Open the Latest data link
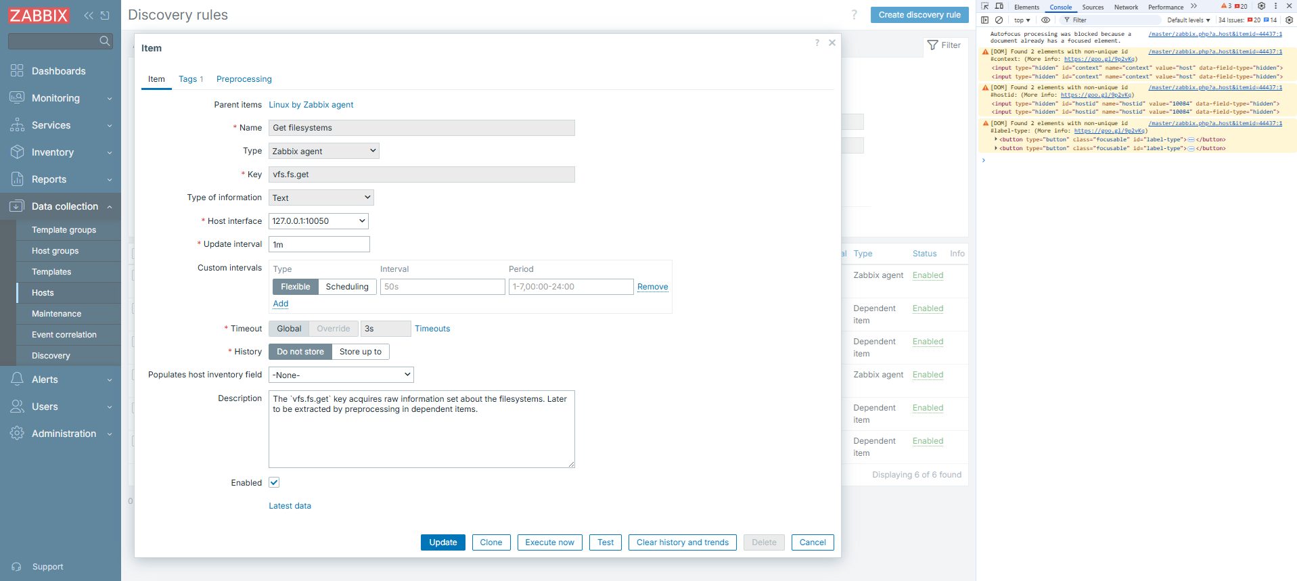 (x=290, y=506)
